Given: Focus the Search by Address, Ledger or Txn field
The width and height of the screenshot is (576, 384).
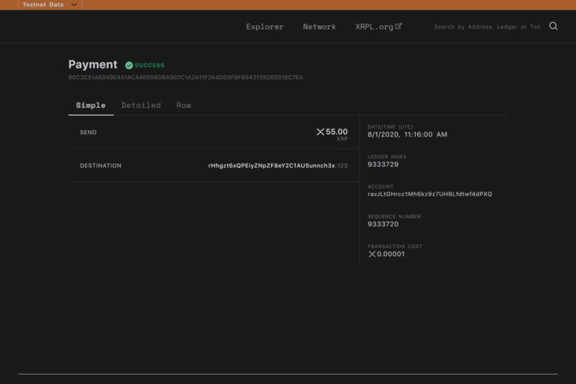Looking at the screenshot, I should pos(487,27).
